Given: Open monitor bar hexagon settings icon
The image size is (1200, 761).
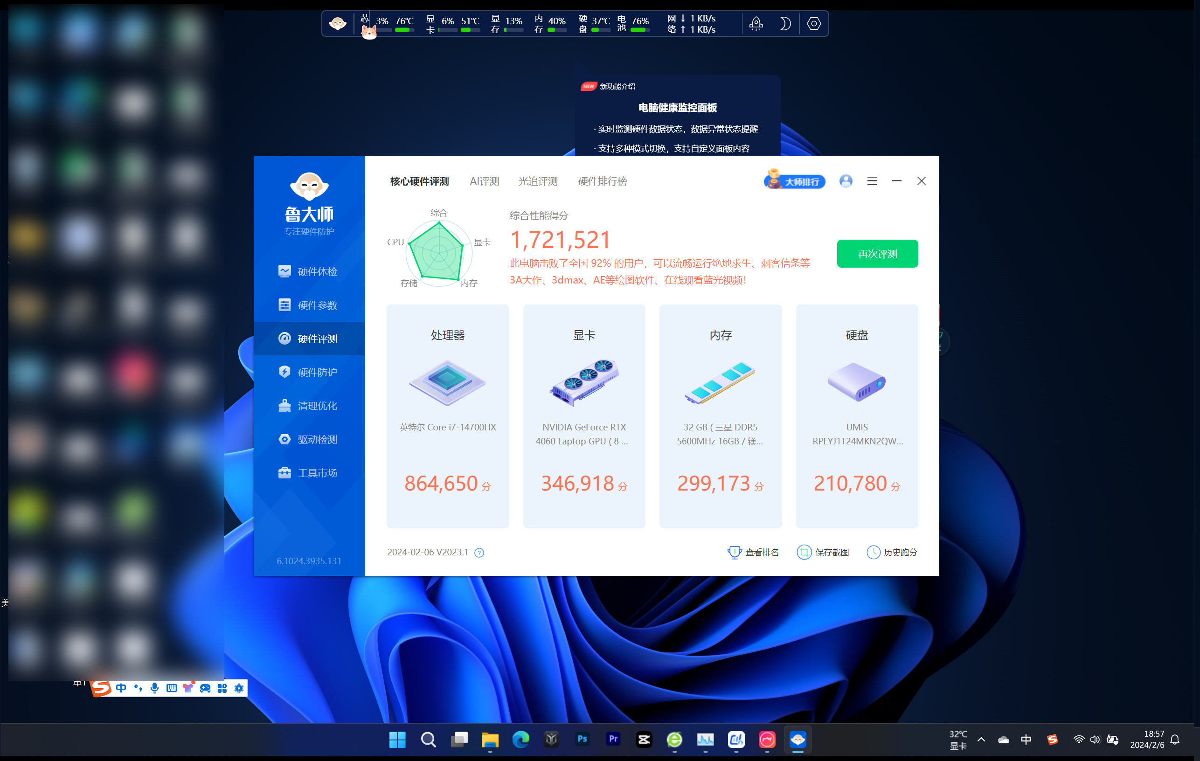Looking at the screenshot, I should pyautogui.click(x=814, y=23).
